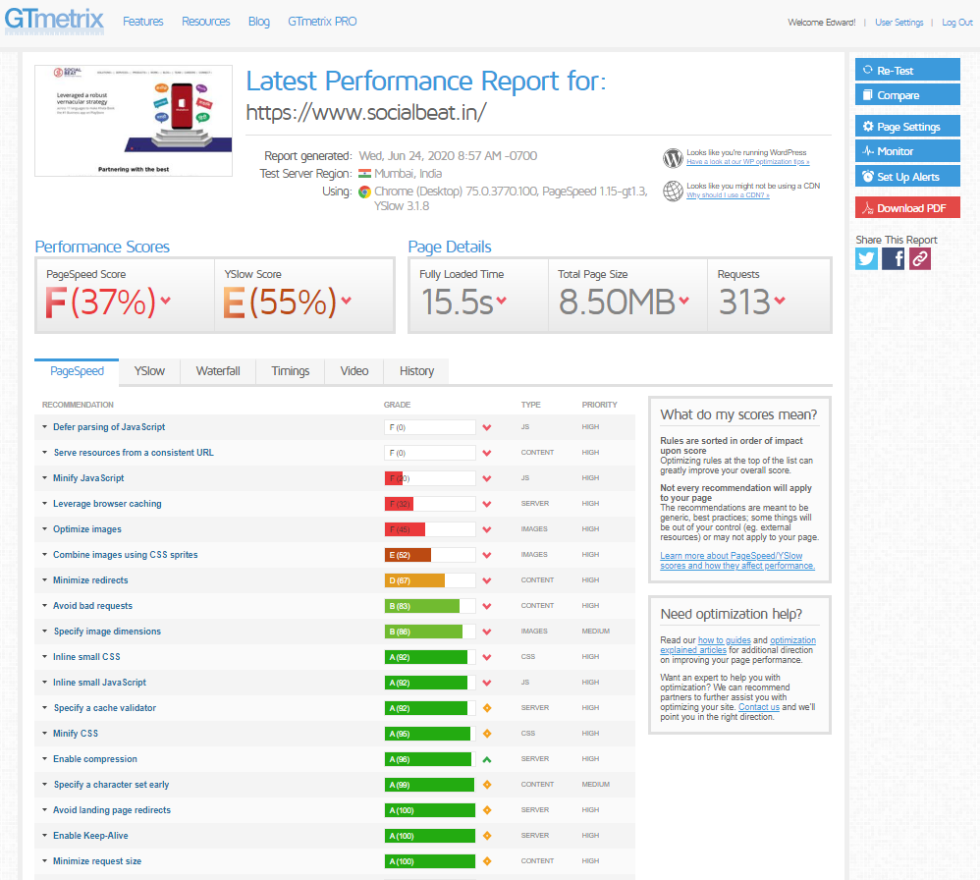Click orange diamond for Specify a cache validator
The image size is (980, 880).
pyautogui.click(x=487, y=708)
